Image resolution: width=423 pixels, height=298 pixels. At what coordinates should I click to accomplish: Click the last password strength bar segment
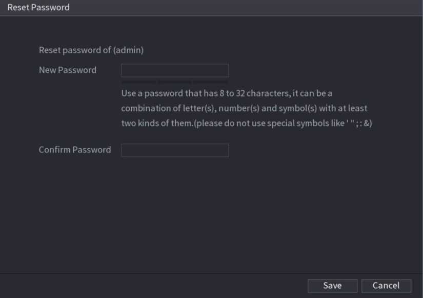(x=211, y=81)
